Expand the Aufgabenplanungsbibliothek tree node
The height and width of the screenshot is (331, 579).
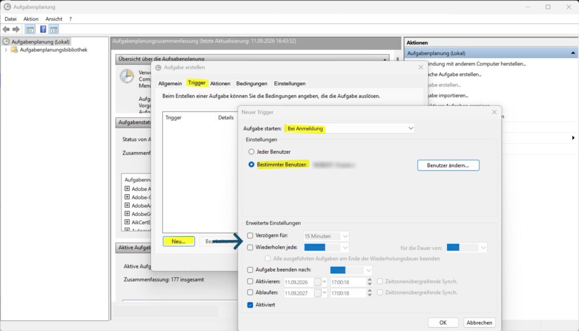[6, 50]
